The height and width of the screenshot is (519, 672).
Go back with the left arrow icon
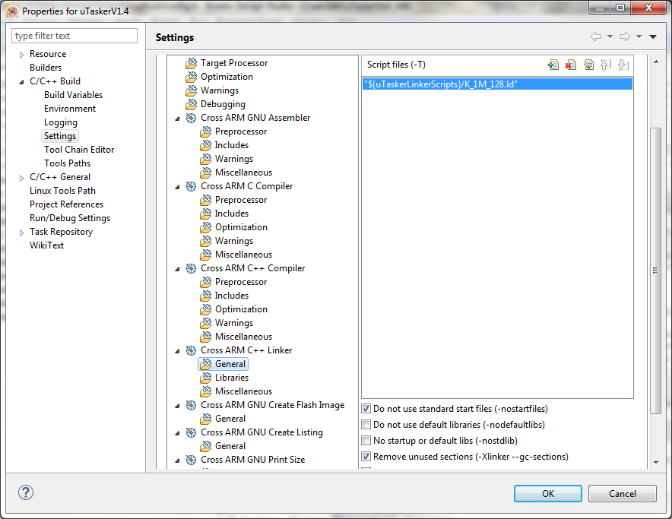point(596,36)
